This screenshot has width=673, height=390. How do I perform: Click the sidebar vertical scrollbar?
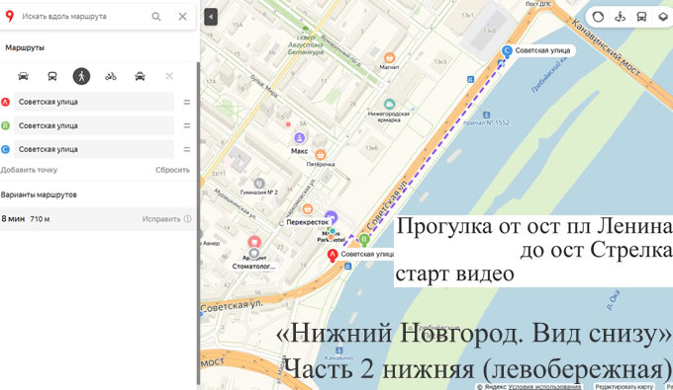point(198,222)
